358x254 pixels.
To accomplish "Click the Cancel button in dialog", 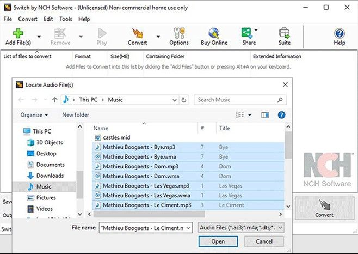I will (x=263, y=241).
